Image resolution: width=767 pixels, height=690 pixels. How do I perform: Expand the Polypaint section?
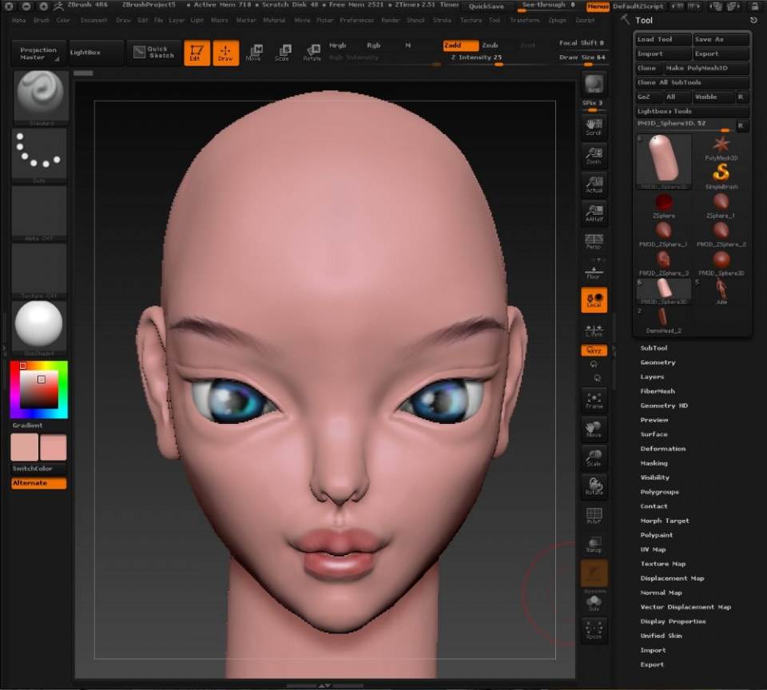(657, 535)
